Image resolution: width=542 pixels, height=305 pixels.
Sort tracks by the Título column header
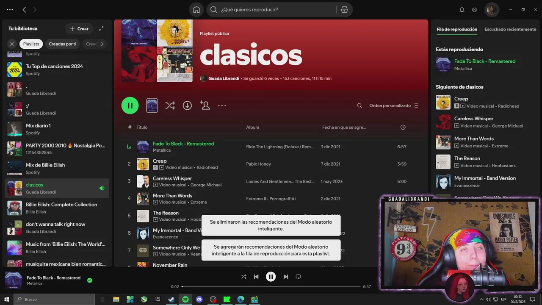tap(142, 127)
